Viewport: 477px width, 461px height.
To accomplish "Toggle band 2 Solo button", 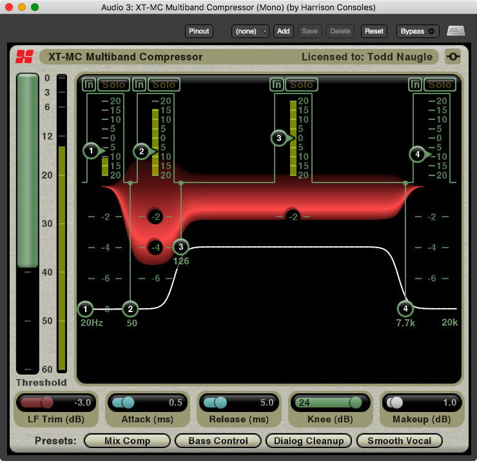I will tap(164, 84).
